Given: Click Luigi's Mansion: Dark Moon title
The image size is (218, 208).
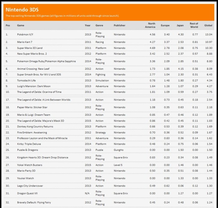Looking at the screenshot, I should click(34, 86).
